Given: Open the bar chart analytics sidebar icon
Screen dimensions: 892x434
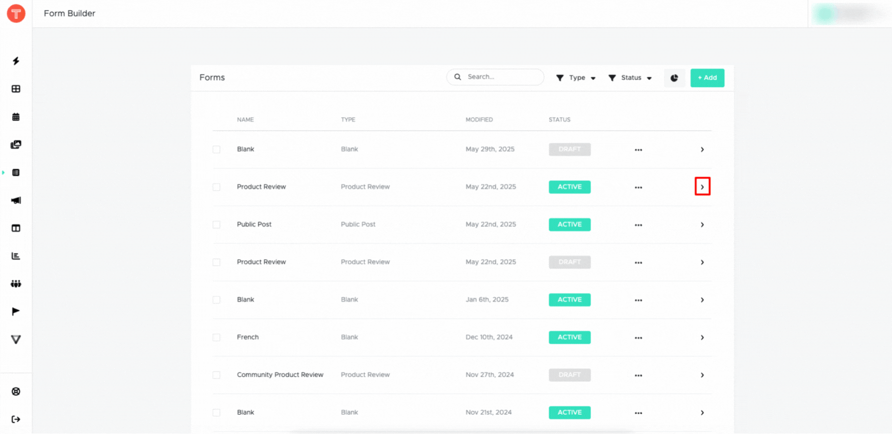Looking at the screenshot, I should click(16, 256).
